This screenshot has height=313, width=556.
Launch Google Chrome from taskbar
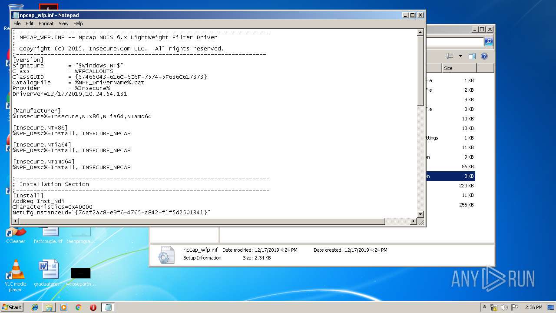point(78,307)
